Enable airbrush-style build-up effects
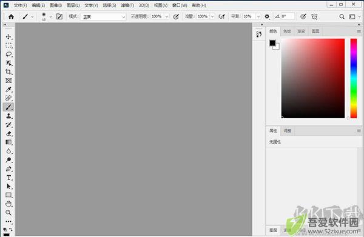This screenshot has width=364, height=237. coord(221,16)
